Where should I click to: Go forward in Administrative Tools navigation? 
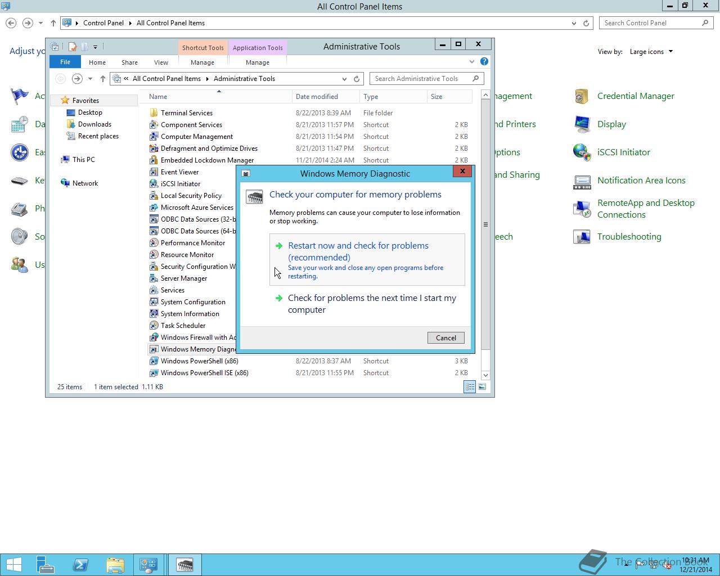coord(77,79)
